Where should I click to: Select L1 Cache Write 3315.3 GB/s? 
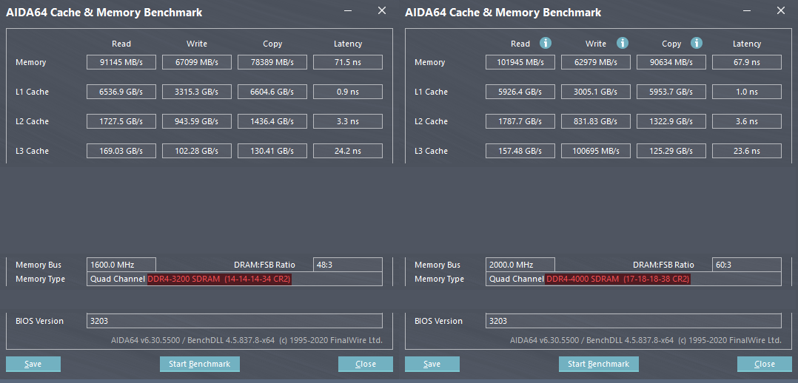pos(196,92)
